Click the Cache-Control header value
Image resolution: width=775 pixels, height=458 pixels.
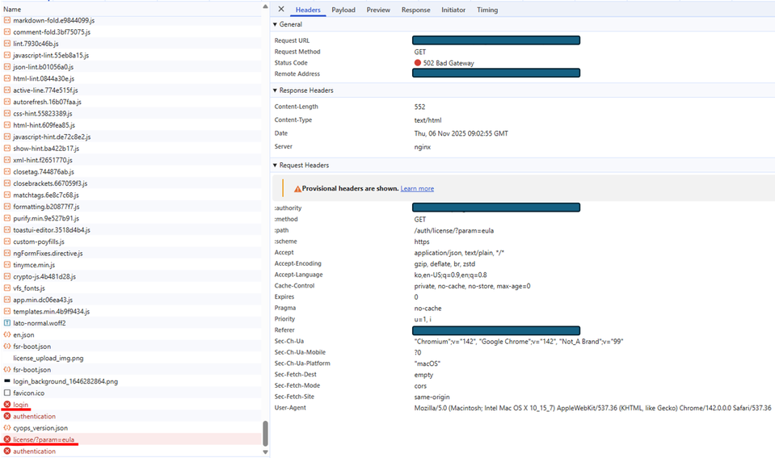pyautogui.click(x=472, y=286)
